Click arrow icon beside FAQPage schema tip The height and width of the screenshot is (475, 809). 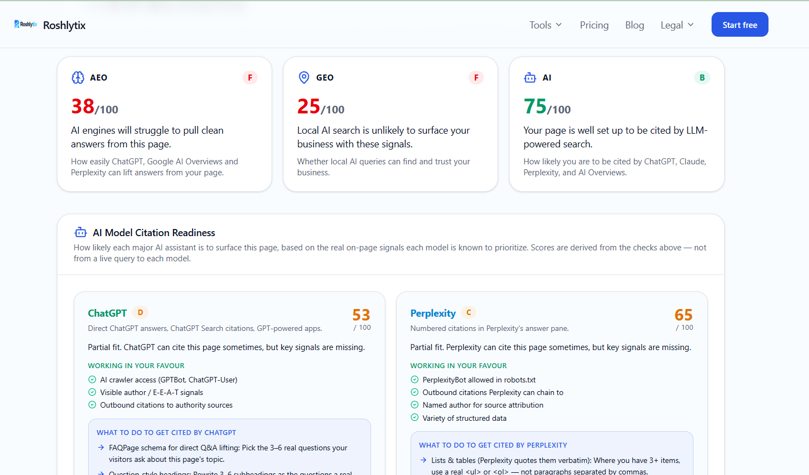(x=101, y=448)
